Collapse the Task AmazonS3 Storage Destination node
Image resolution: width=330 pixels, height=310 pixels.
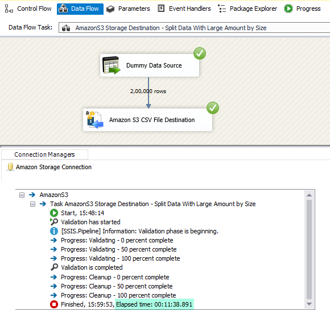(32, 204)
